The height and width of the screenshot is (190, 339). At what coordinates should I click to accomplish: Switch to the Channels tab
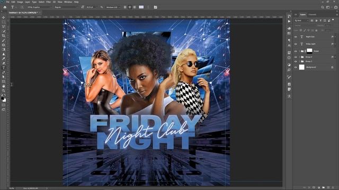312,15
